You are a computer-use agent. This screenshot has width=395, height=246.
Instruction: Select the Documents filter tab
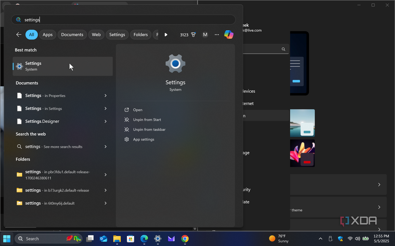(72, 35)
